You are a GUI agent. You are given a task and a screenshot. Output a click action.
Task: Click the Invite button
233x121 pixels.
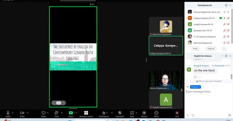tap(195, 48)
